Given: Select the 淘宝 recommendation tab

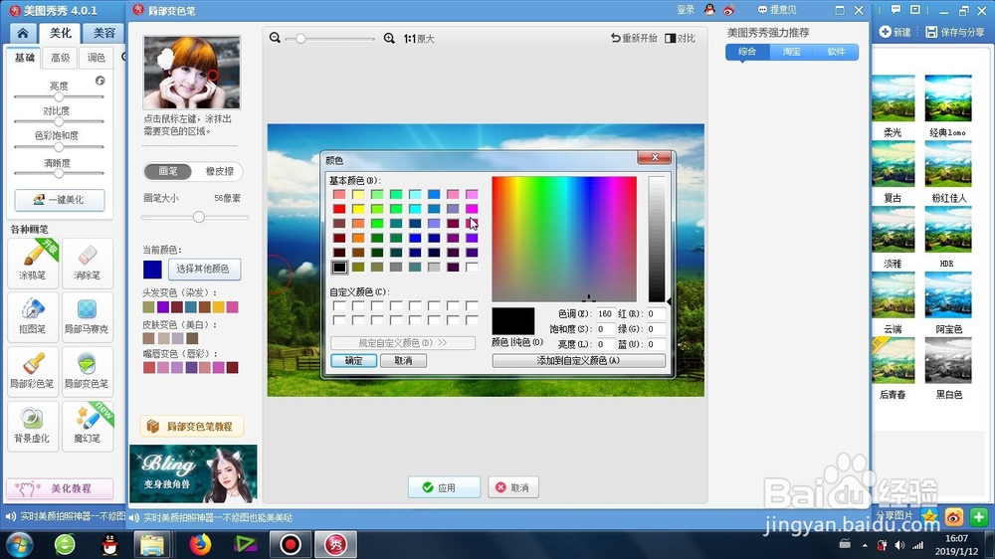Looking at the screenshot, I should coord(791,52).
